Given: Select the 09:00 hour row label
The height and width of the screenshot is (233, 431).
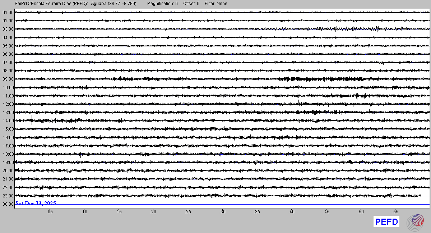Looking at the screenshot, I should point(8,79).
